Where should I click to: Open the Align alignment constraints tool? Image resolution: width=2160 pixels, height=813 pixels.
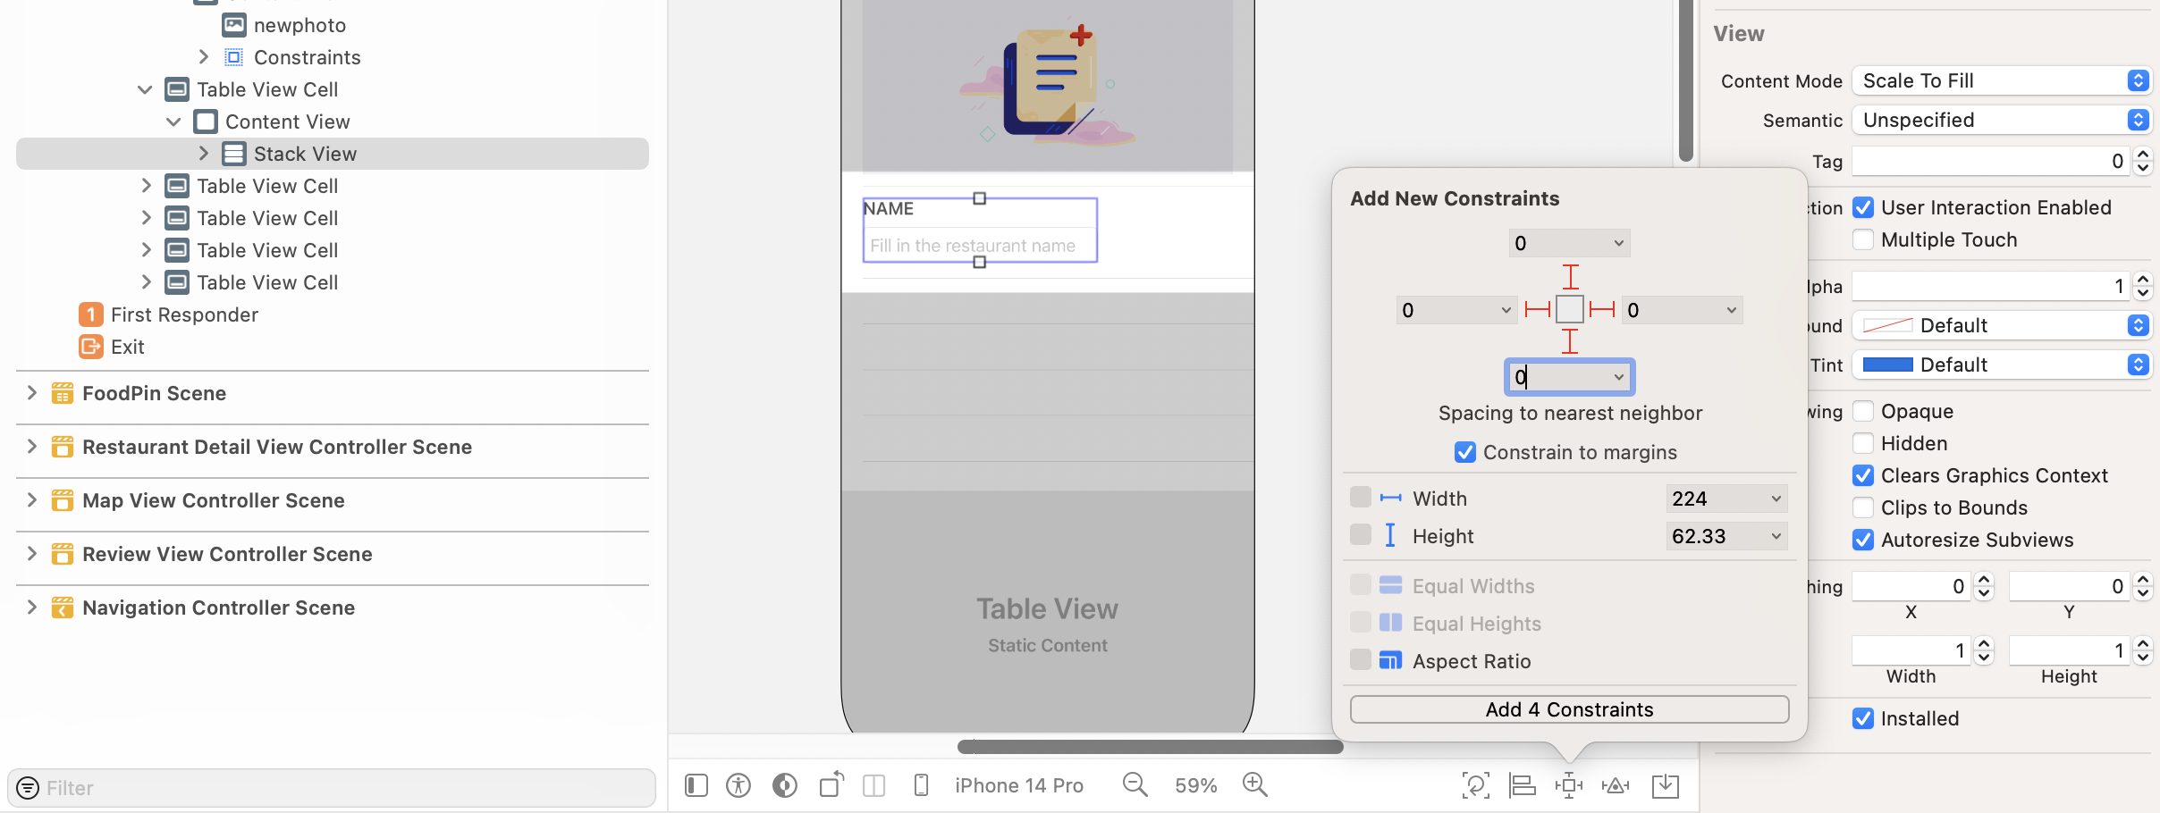coord(1521,784)
